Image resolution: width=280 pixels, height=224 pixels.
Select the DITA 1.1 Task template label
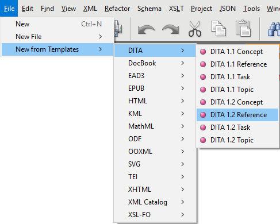click(230, 77)
